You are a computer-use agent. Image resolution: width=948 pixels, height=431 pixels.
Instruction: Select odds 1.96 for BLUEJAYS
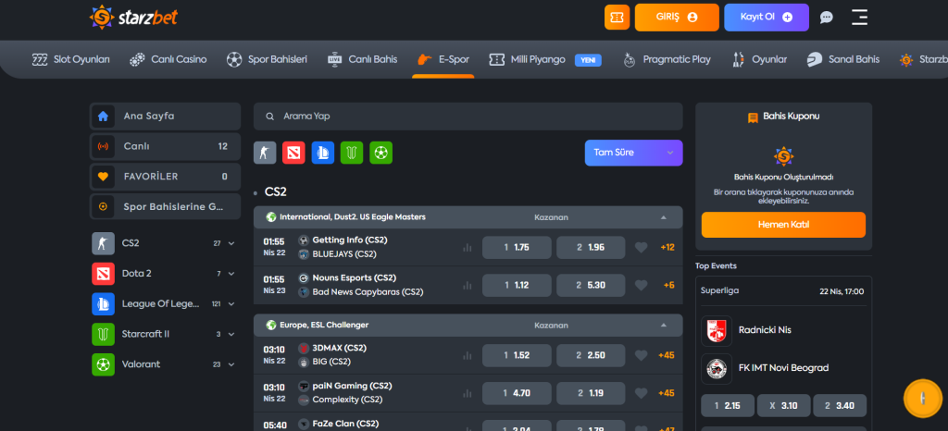pos(591,248)
